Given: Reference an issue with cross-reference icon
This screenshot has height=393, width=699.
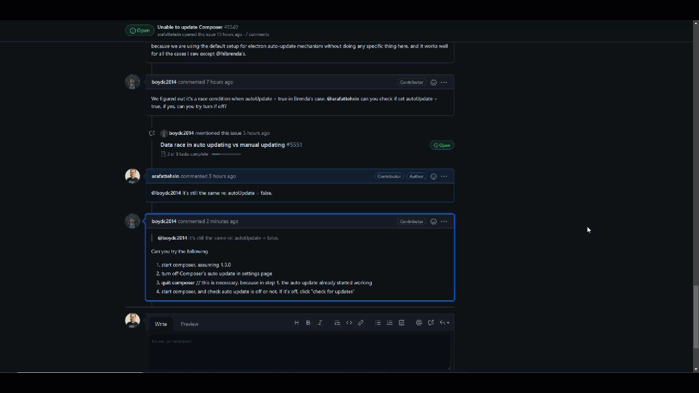Looking at the screenshot, I should click(x=431, y=323).
